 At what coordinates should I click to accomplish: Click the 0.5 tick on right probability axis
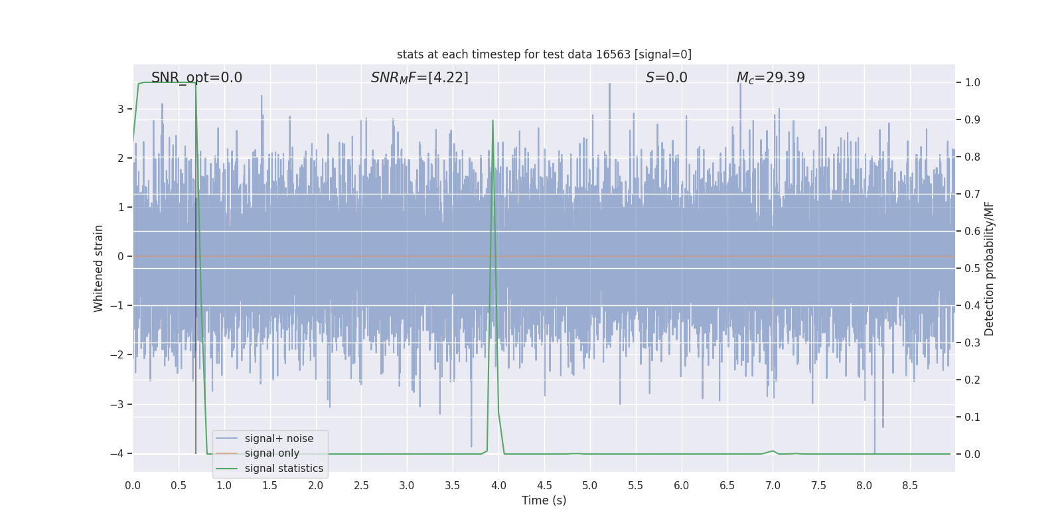972,269
